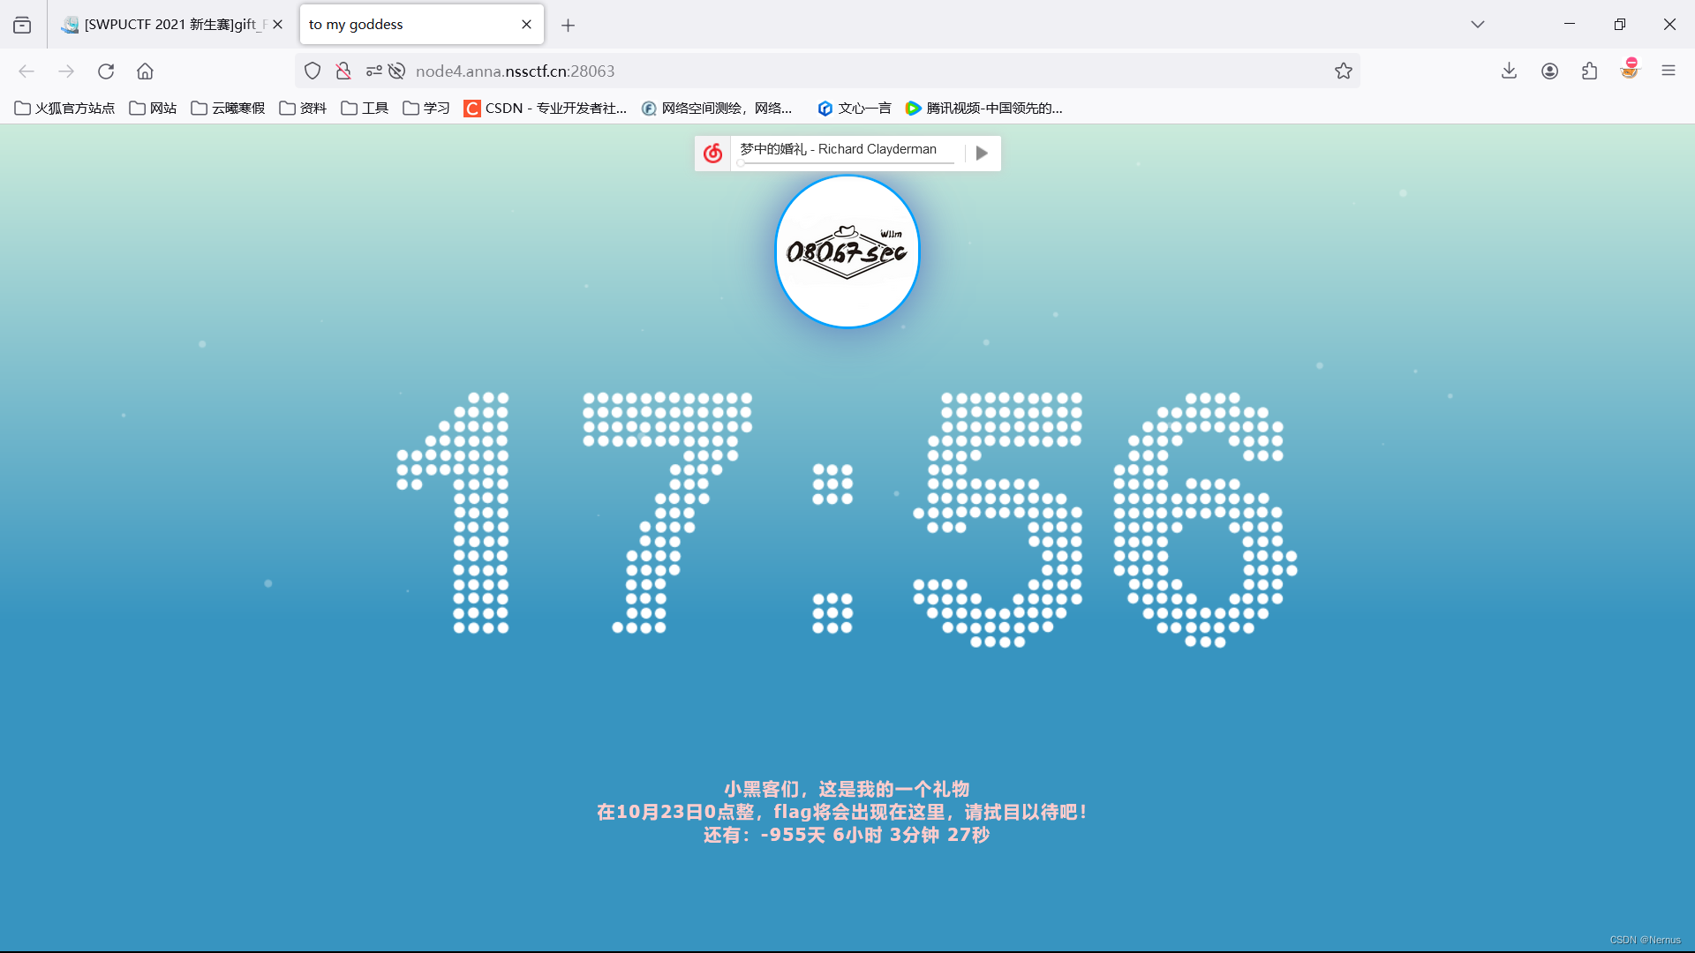Expand the 学习 bookmarks folder
Viewport: 1695px width, 953px height.
[x=426, y=108]
